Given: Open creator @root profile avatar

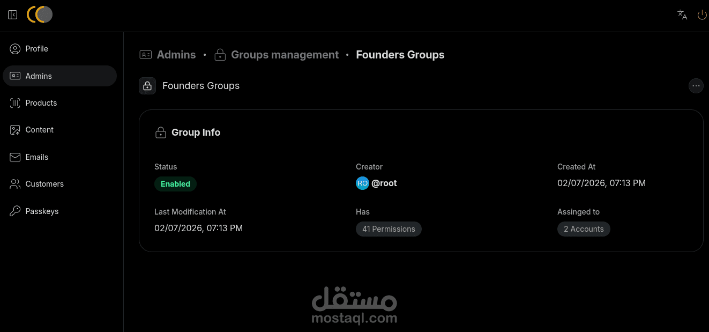Looking at the screenshot, I should 362,183.
